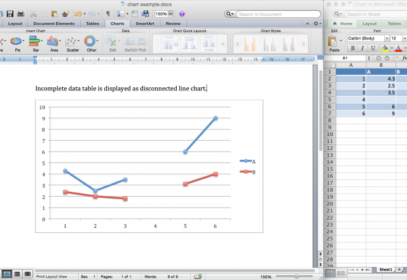Insert a Scatter chart
This screenshot has width=407, height=280.
pos(72,43)
